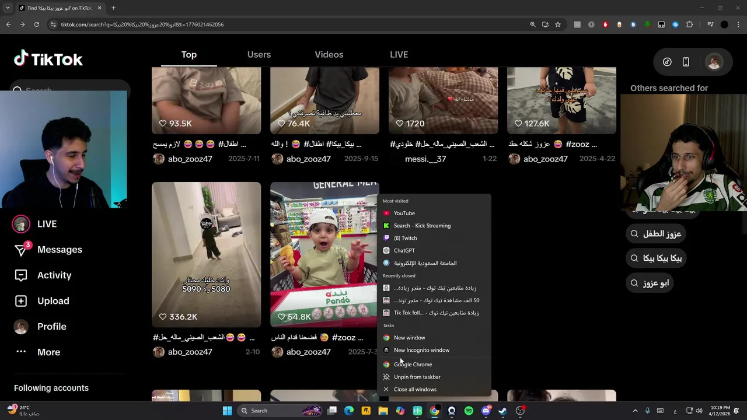Open the clock showing 10:19 PM
The width and height of the screenshot is (747, 420).
(720, 411)
